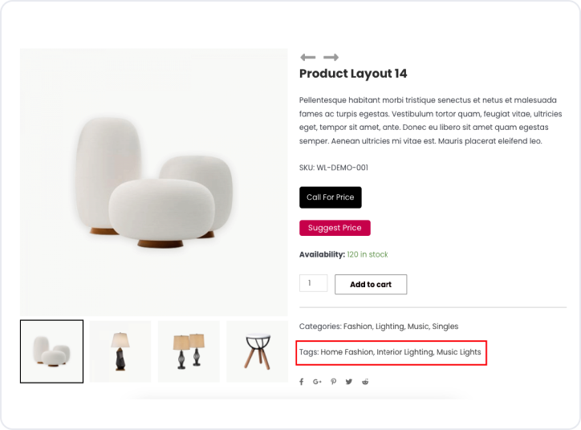Browse the Lighting category link
The height and width of the screenshot is (430, 581).
389,327
